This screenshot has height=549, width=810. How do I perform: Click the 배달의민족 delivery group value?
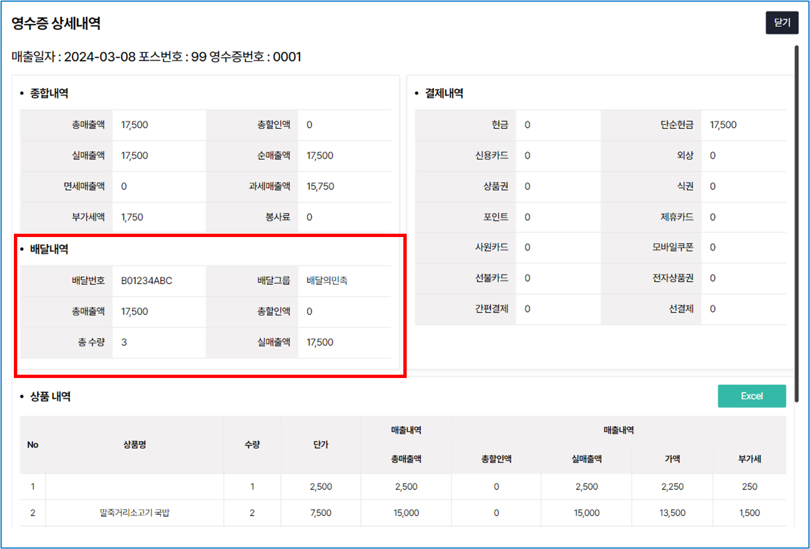click(x=327, y=280)
